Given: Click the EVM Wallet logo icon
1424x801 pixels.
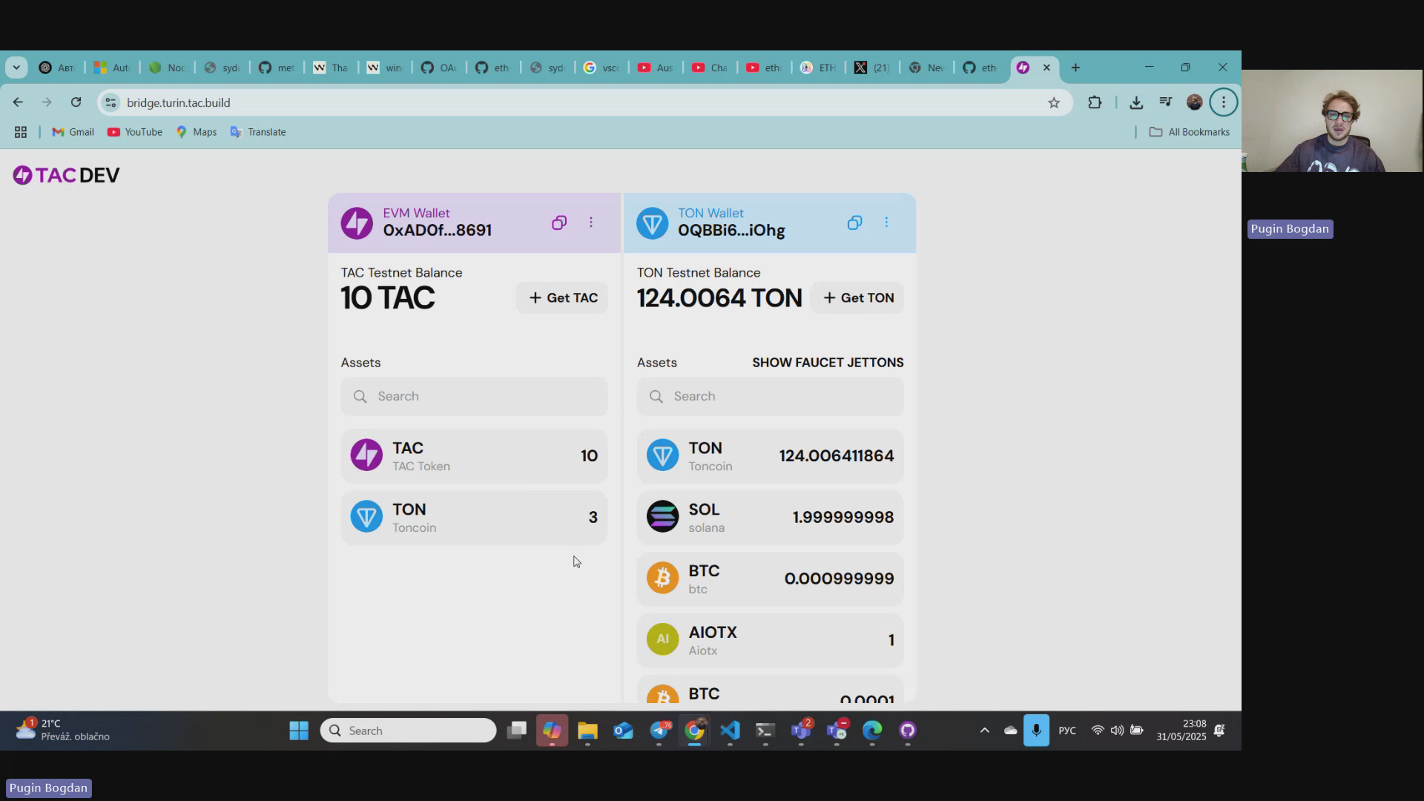Looking at the screenshot, I should pyautogui.click(x=357, y=223).
